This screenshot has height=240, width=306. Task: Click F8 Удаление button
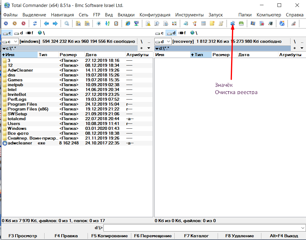(240, 236)
